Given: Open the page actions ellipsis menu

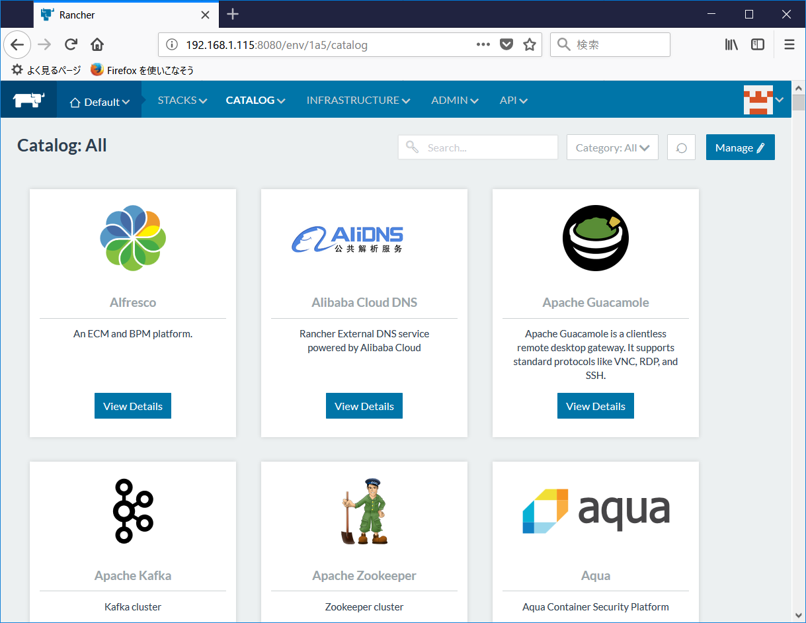Looking at the screenshot, I should [x=483, y=44].
